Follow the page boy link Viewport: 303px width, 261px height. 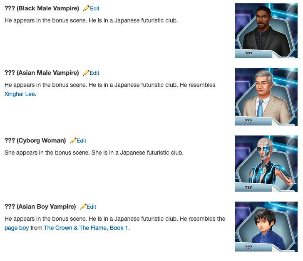point(17,228)
